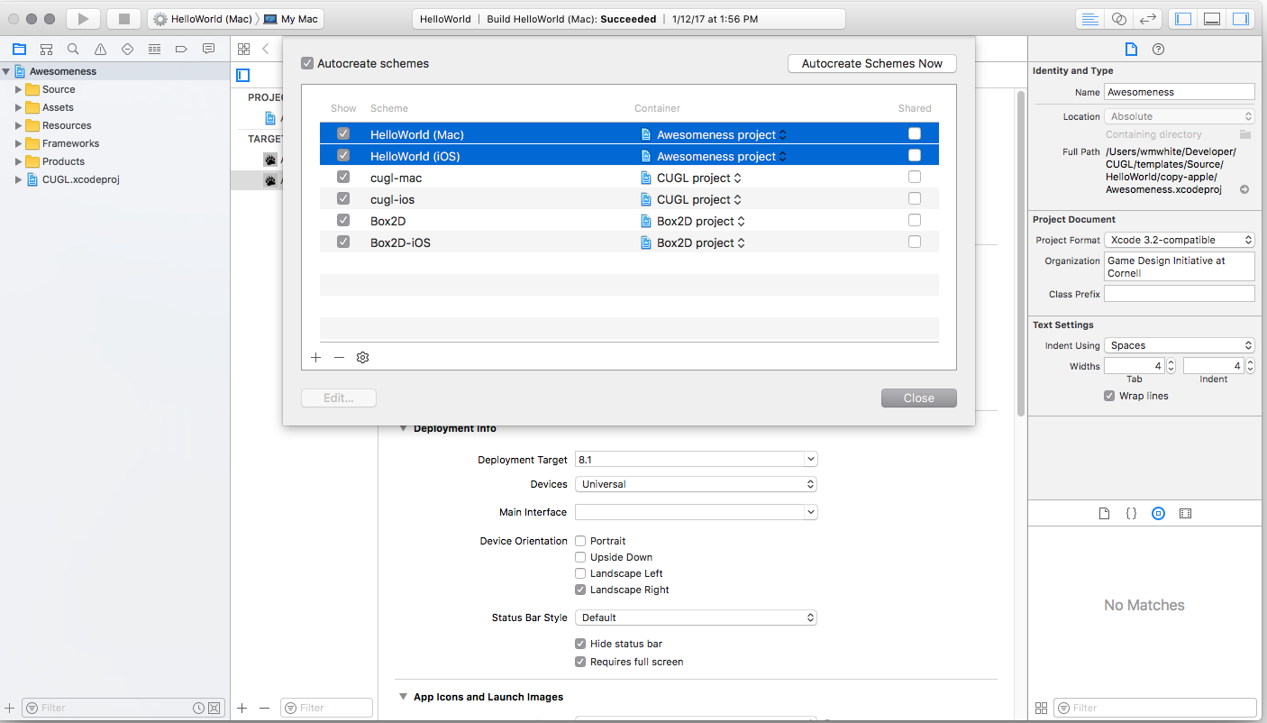
Task: Open the Find navigator search icon
Action: point(73,49)
